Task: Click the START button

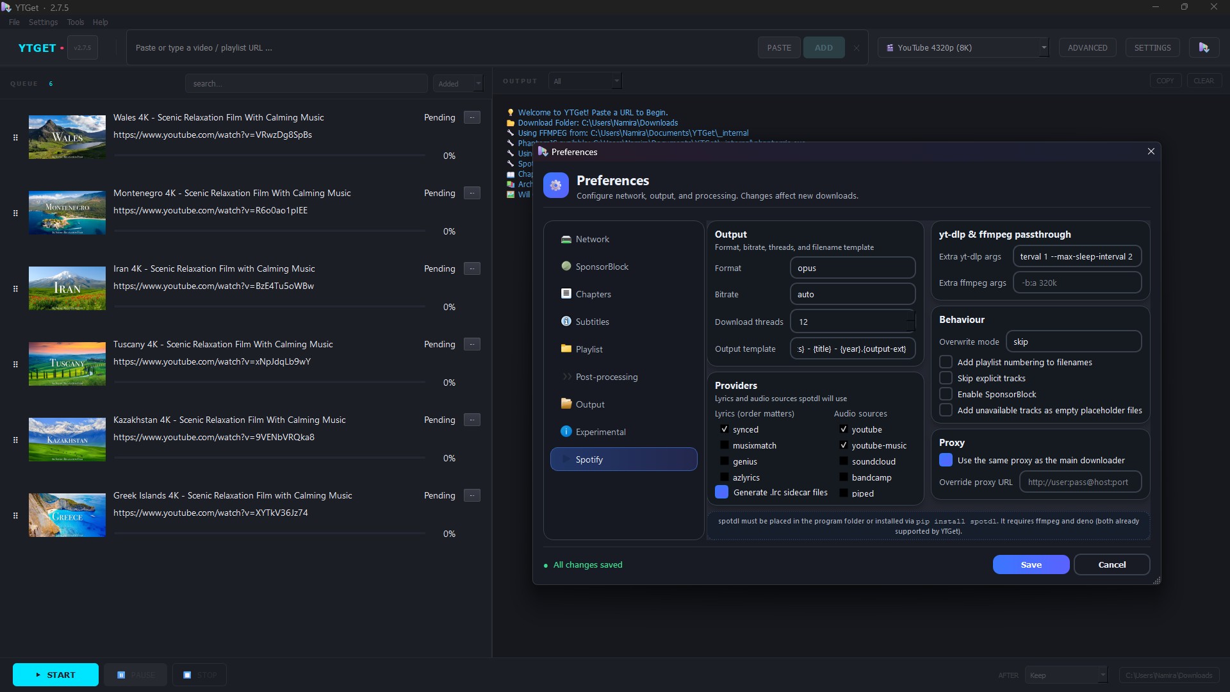Action: pyautogui.click(x=56, y=675)
